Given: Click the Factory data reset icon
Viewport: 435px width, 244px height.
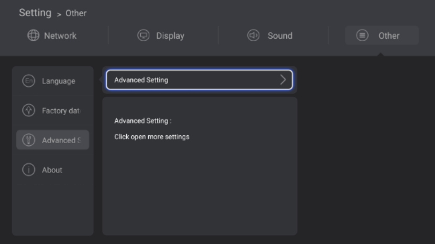Looking at the screenshot, I should tap(28, 110).
